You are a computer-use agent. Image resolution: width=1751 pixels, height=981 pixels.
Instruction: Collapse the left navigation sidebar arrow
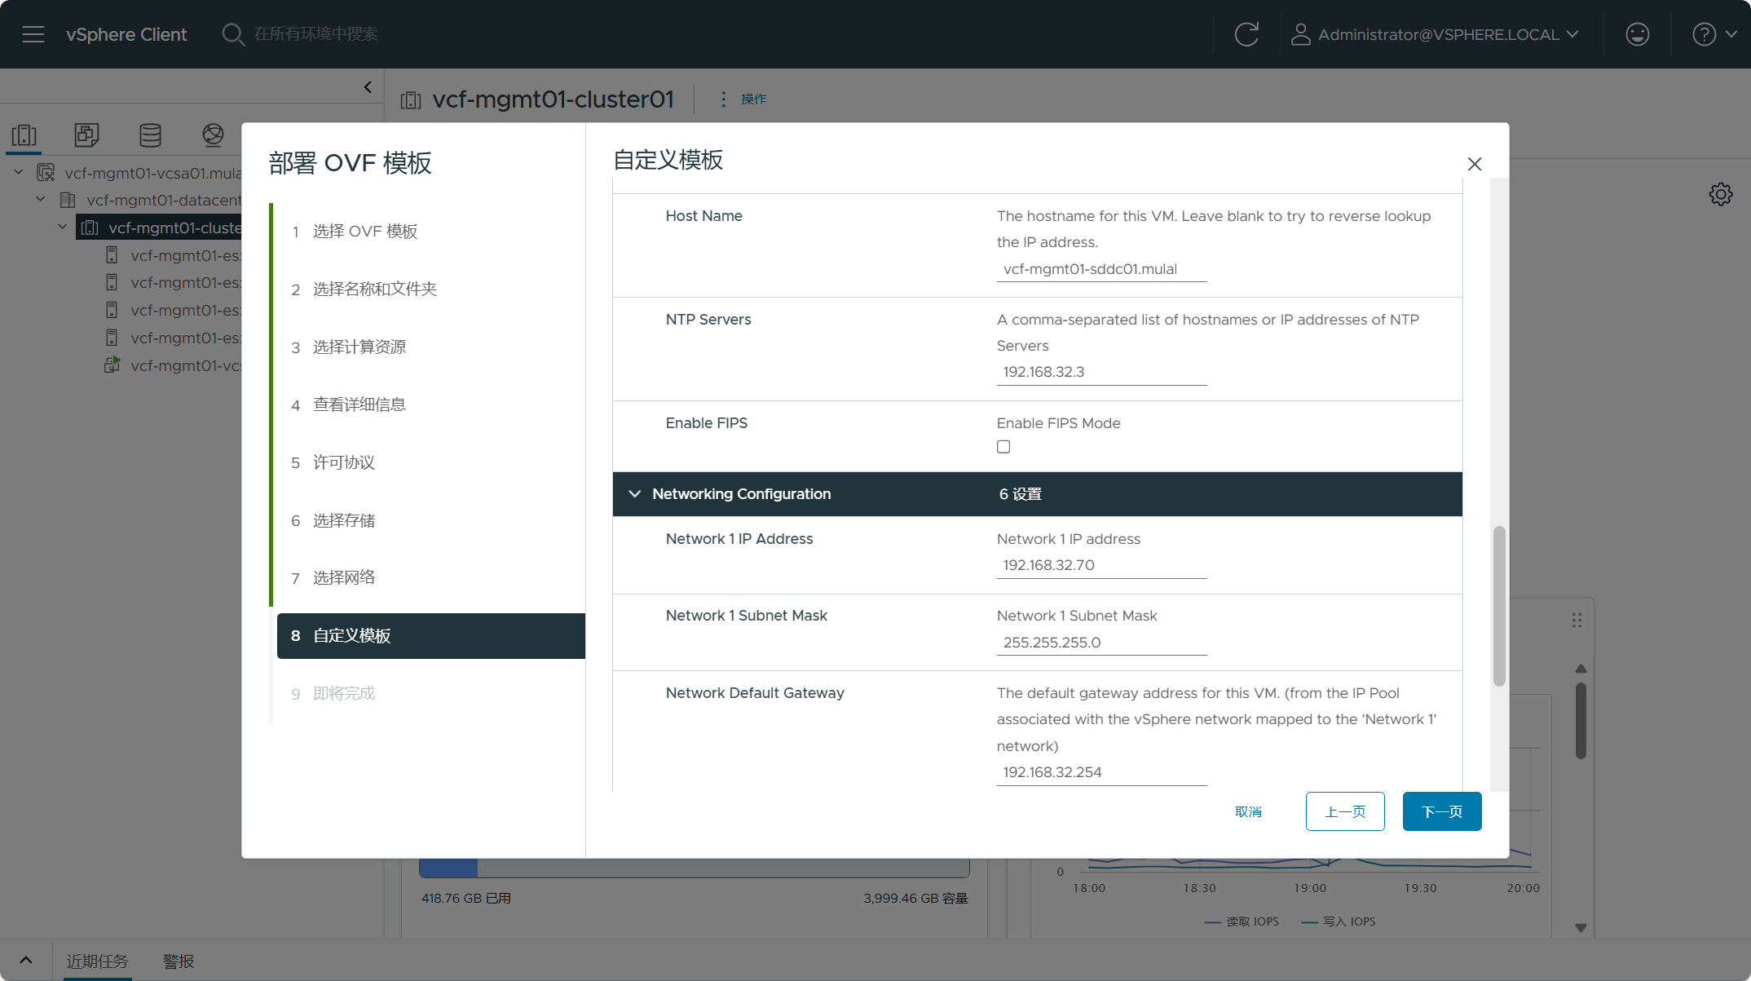368,87
